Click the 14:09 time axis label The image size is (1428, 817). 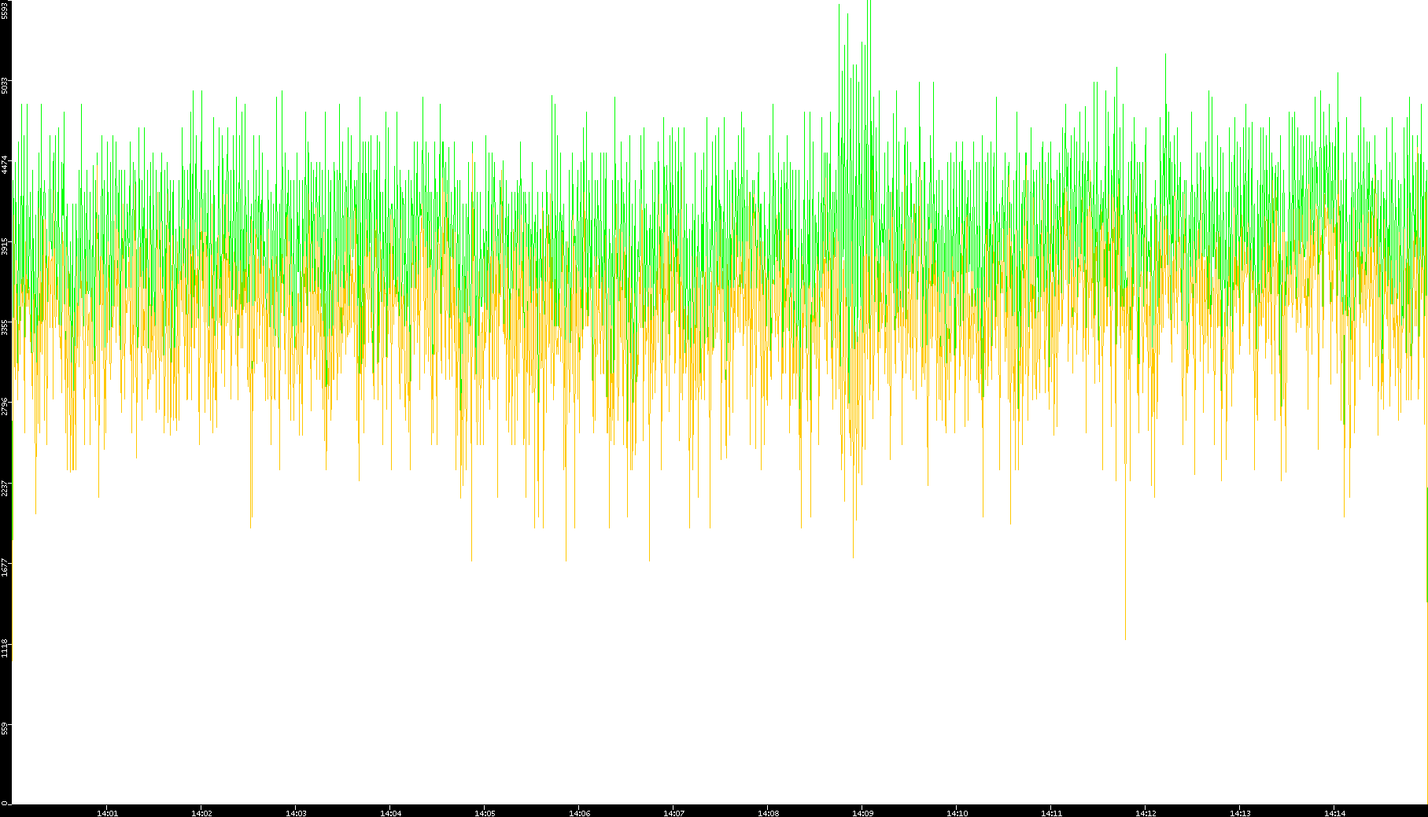862,812
